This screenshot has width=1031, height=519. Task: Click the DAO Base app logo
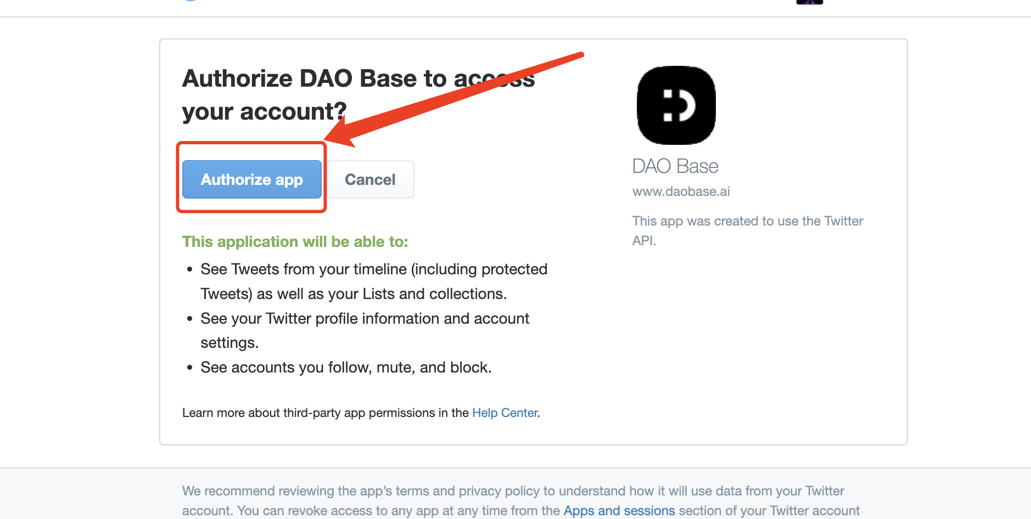[676, 105]
